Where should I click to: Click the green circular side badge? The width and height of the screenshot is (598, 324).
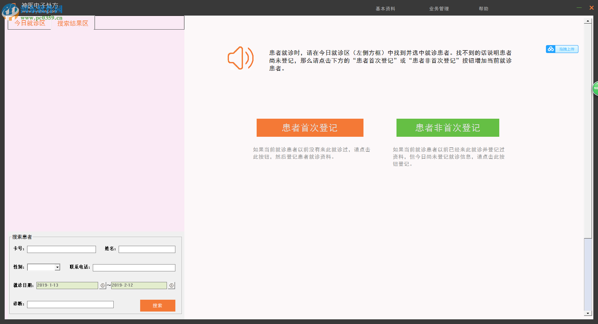click(595, 88)
